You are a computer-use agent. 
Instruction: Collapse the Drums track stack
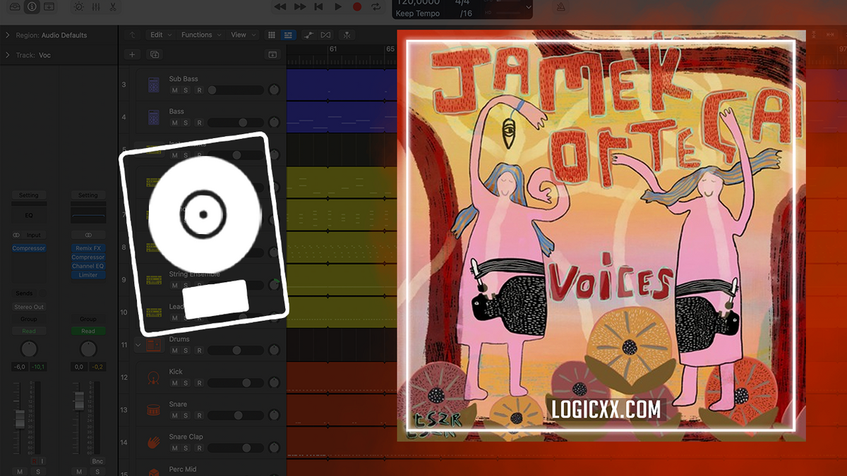tap(138, 345)
